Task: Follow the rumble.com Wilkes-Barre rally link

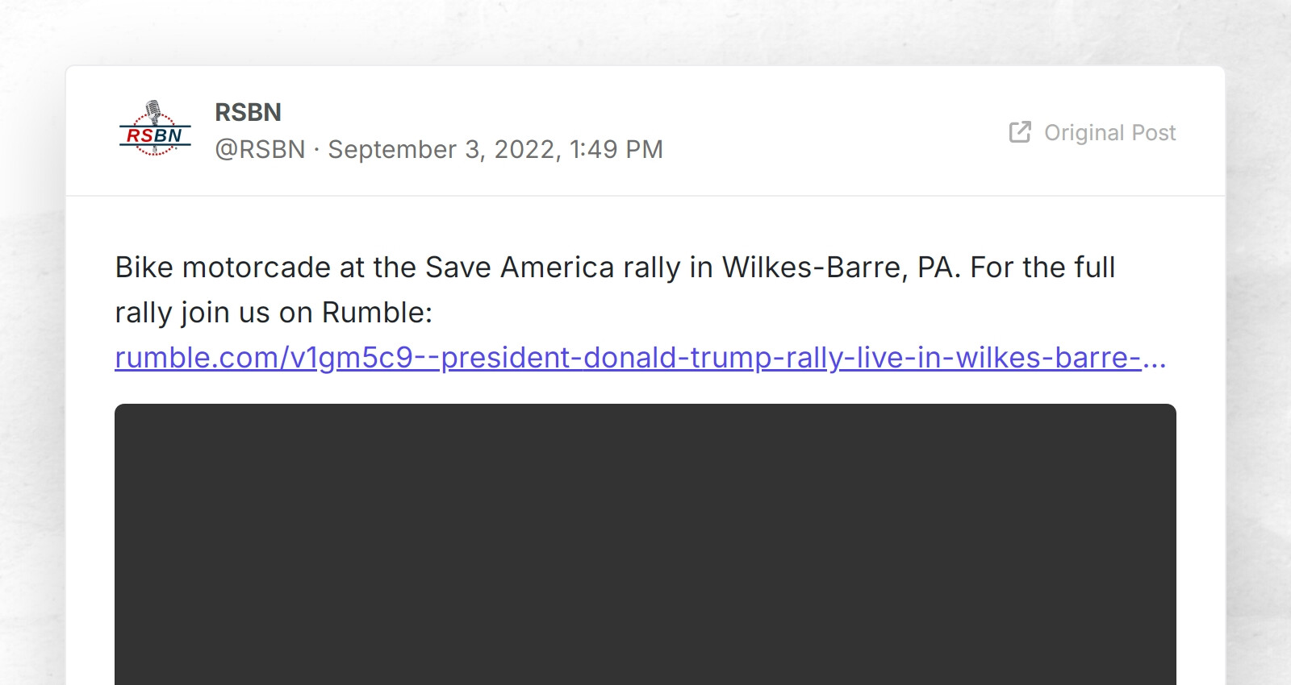Action: click(x=637, y=357)
